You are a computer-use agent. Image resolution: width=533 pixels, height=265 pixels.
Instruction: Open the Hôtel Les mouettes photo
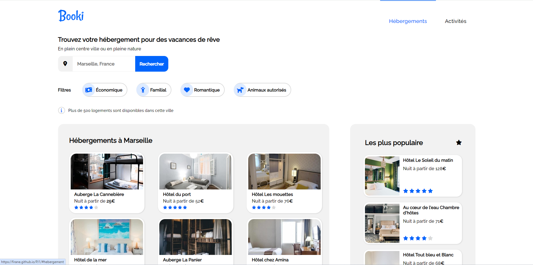click(284, 172)
